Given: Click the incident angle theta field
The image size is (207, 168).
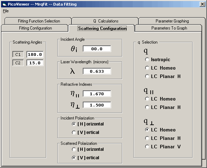Looking at the screenshot, I should coord(97,49).
